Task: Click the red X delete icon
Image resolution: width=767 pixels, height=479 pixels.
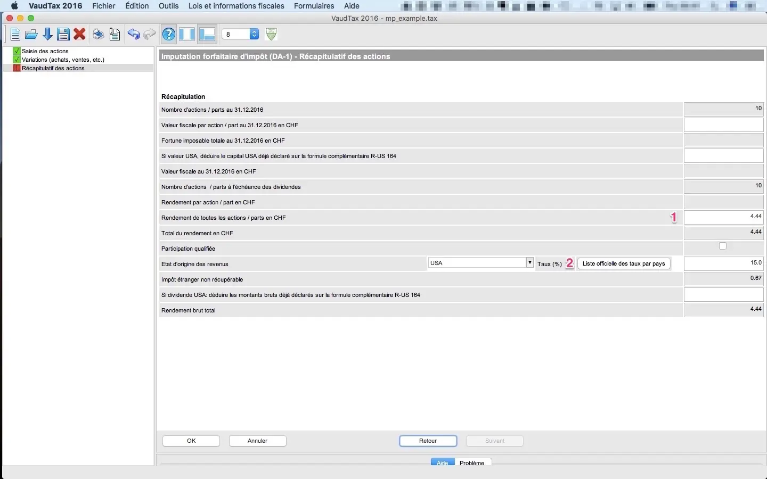Action: click(x=80, y=35)
